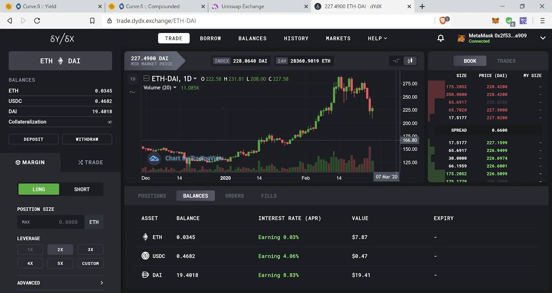The height and width of the screenshot is (293, 552).
Task: Choose 3X leverage
Action: [x=90, y=250]
